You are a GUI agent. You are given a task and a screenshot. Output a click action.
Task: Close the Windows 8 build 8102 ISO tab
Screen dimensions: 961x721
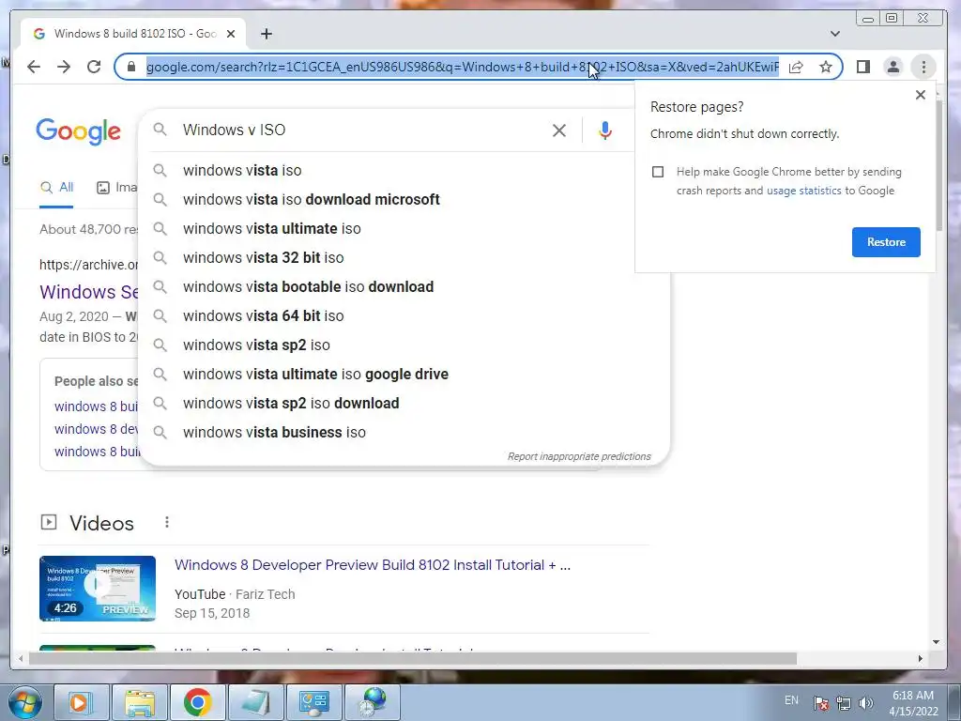(x=231, y=34)
